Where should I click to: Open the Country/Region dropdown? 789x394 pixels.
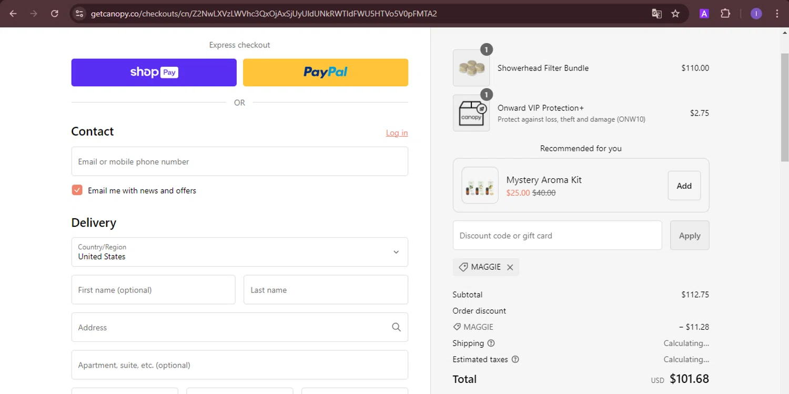point(239,252)
